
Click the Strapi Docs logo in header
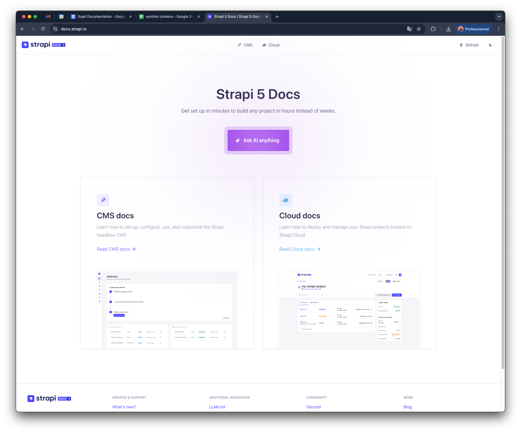click(x=44, y=45)
